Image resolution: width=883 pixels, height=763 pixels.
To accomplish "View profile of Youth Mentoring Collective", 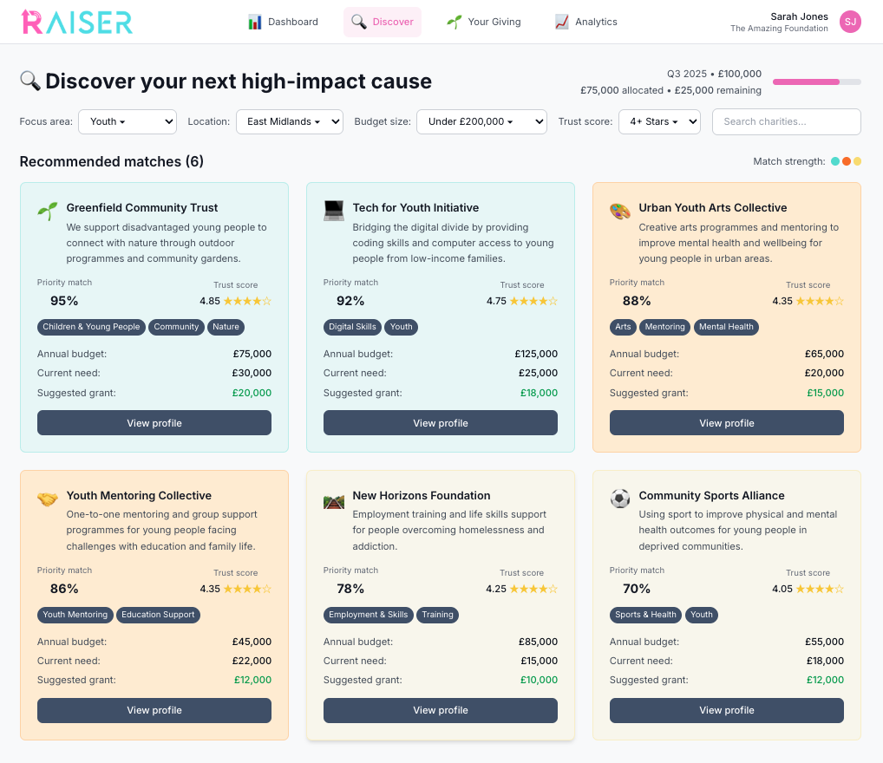I will (154, 711).
